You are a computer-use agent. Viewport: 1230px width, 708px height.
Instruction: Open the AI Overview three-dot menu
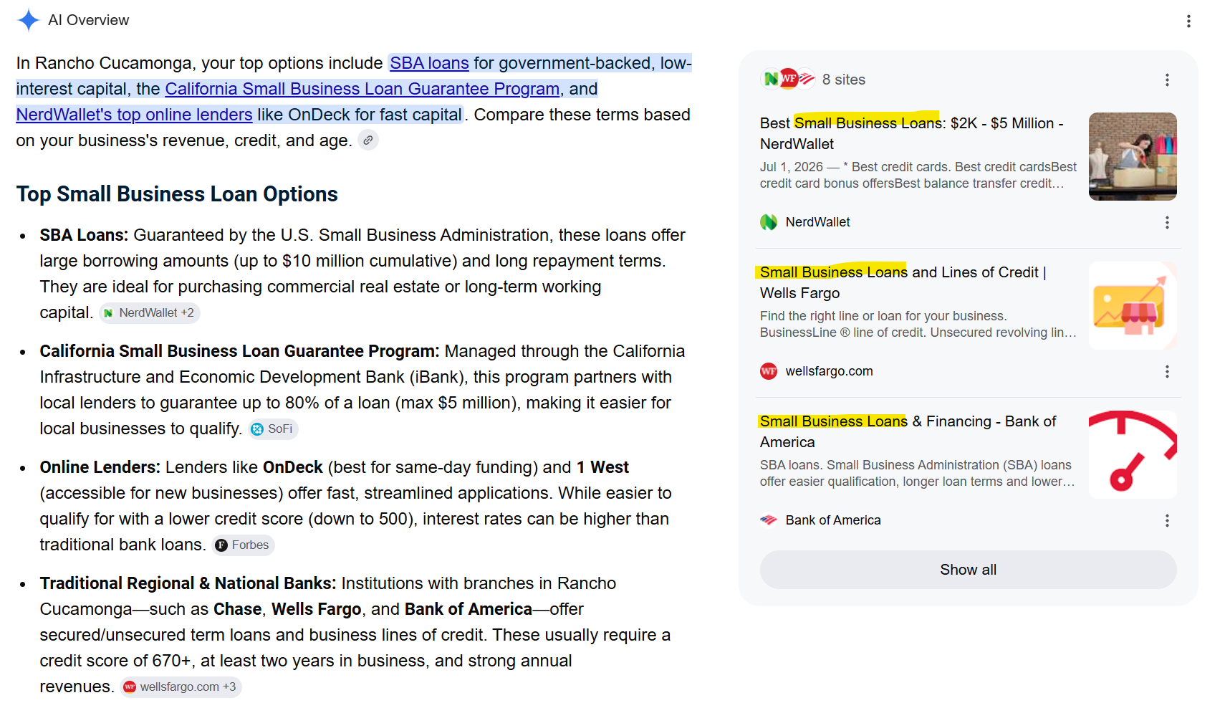point(1188,21)
